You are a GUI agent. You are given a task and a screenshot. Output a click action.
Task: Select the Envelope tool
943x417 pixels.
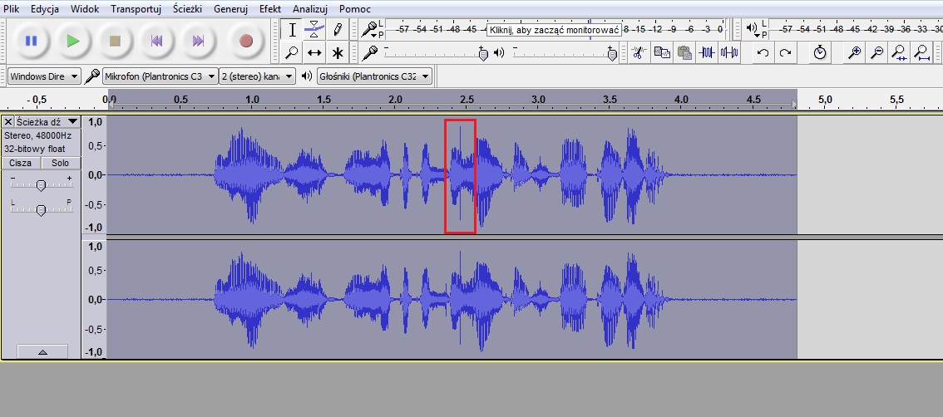pyautogui.click(x=314, y=29)
